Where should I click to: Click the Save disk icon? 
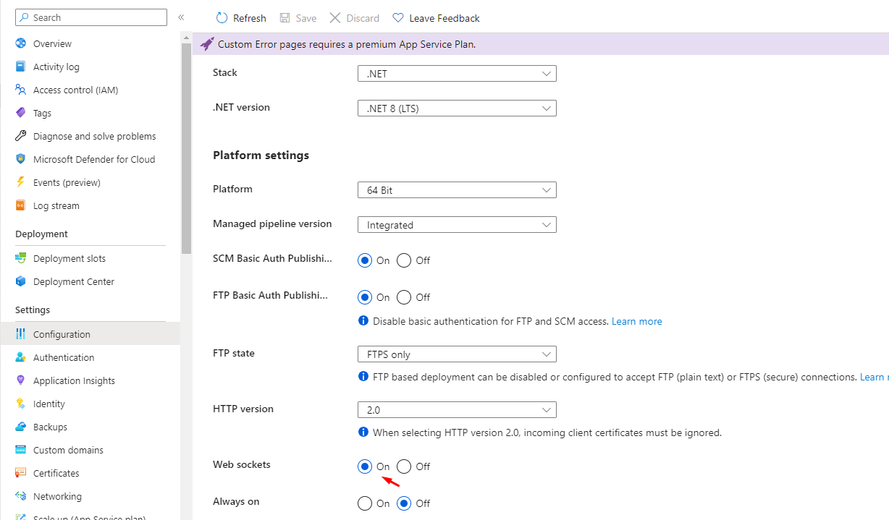pos(285,17)
